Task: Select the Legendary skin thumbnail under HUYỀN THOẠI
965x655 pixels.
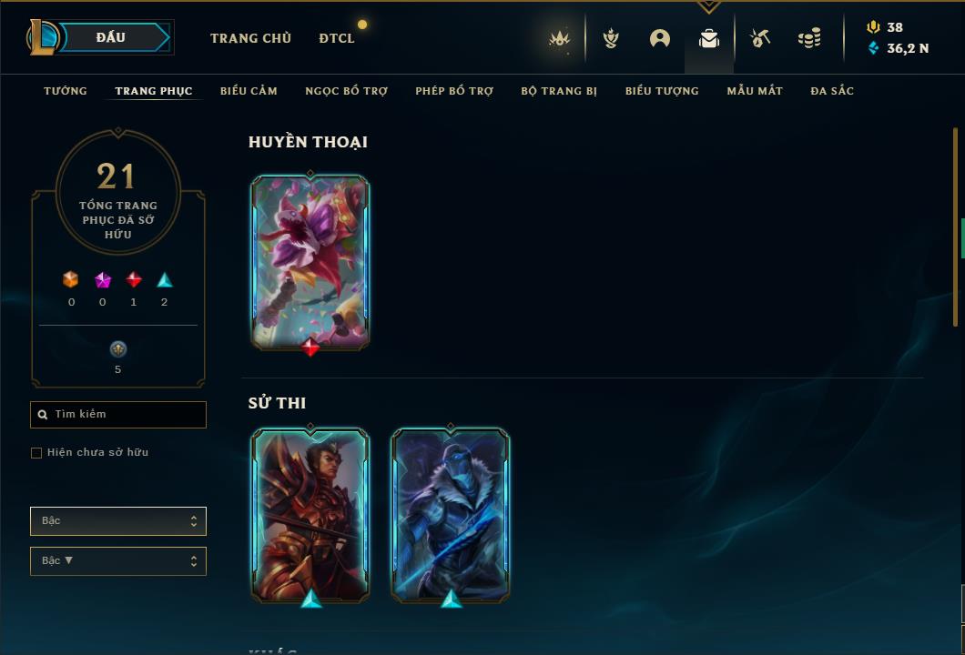Action: [310, 263]
